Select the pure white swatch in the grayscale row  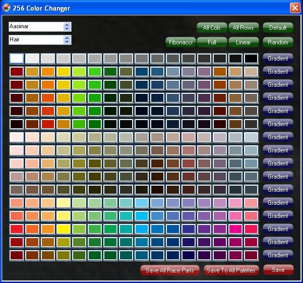(x=17, y=59)
